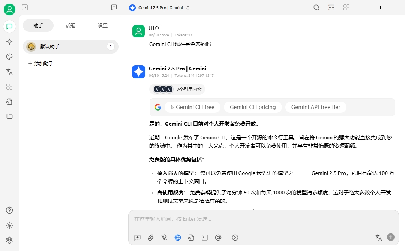Toggle the thinking lightbulb option
Screen dimensions: 405x251
coord(164,238)
